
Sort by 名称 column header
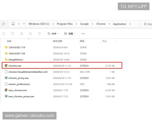9,41
